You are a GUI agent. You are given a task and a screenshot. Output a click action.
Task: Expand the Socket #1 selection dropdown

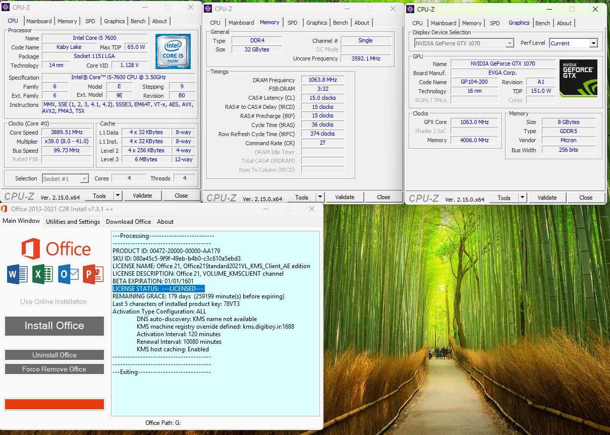[84, 178]
